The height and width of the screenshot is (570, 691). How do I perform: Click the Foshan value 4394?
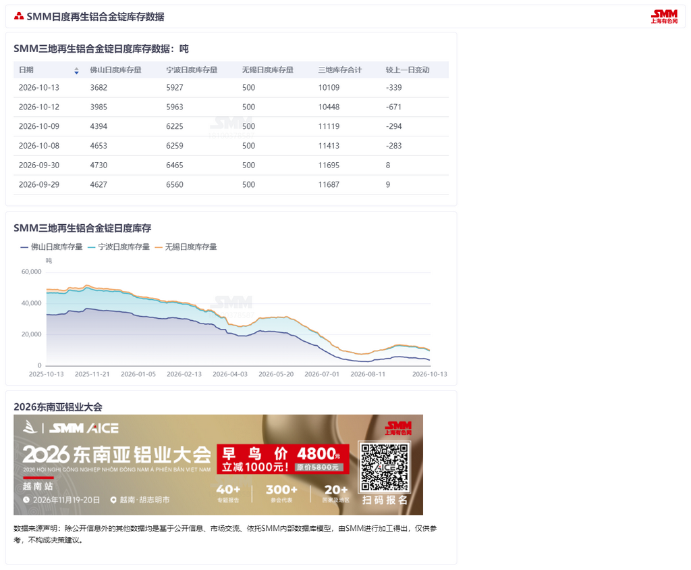[99, 126]
